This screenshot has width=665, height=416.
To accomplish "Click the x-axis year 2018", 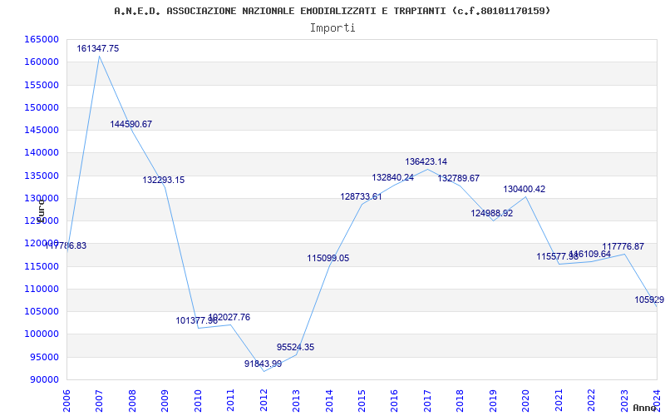I will (461, 400).
